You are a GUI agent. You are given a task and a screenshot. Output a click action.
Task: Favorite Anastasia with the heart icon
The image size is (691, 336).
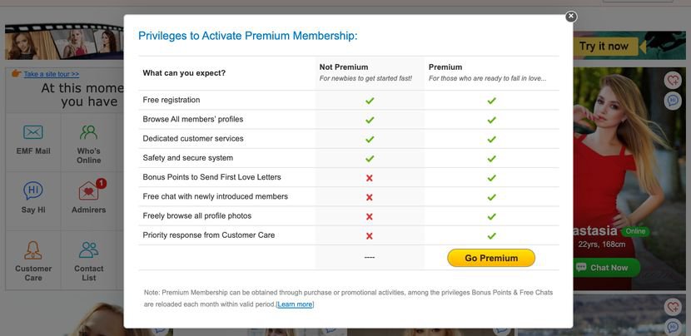[x=673, y=80]
